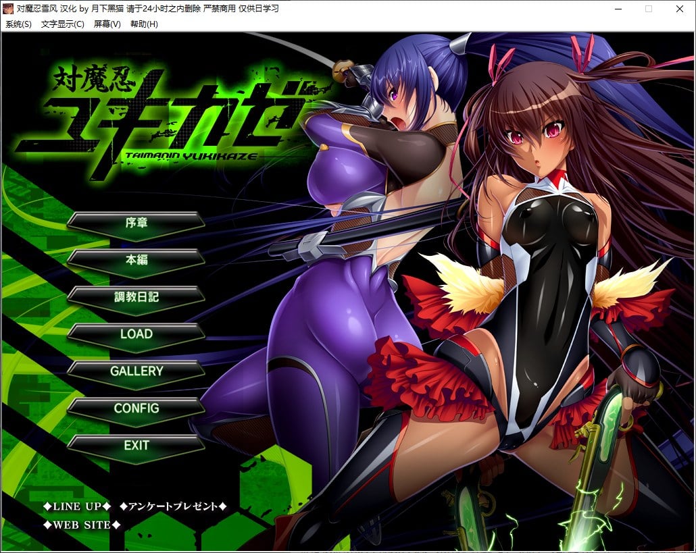Click the EXIT button
This screenshot has width=696, height=553.
[136, 446]
